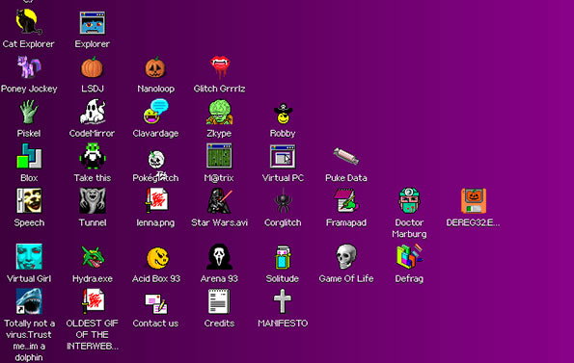Screen dimensions: 574x363
Task: Open Nanoloop jack-o-lantern icon
Action: [x=155, y=67]
